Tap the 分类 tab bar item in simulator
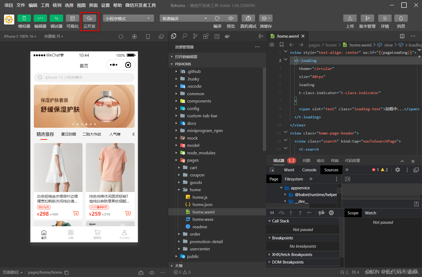The width and height of the screenshot is (422, 277). pos(71,234)
